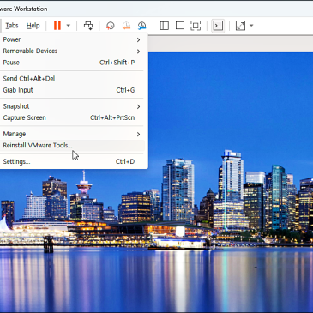The image size is (313, 313).
Task: Toggle the thumbnail bar panel icon
Action: click(180, 26)
